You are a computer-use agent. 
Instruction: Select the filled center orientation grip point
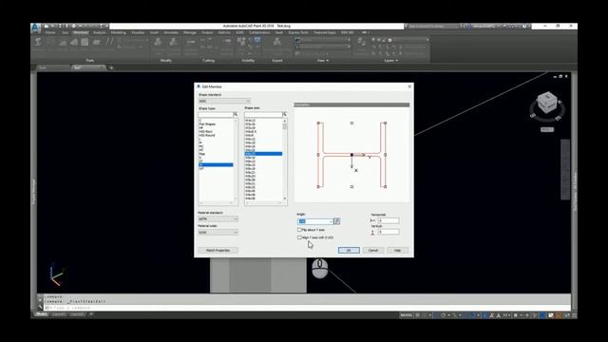pyautogui.click(x=351, y=155)
